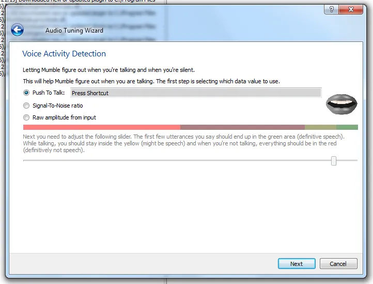Image resolution: width=373 pixels, height=284 pixels.
Task: Open the help question mark button
Action: point(331,9)
